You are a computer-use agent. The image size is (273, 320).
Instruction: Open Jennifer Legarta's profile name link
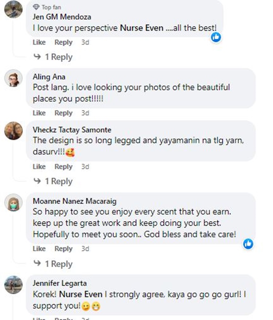[60, 283]
